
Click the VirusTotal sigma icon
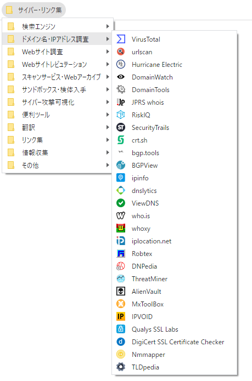click(x=121, y=39)
